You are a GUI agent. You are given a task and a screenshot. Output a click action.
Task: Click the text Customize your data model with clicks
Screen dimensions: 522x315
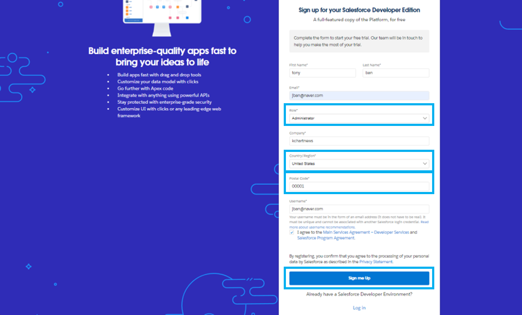[x=158, y=82]
